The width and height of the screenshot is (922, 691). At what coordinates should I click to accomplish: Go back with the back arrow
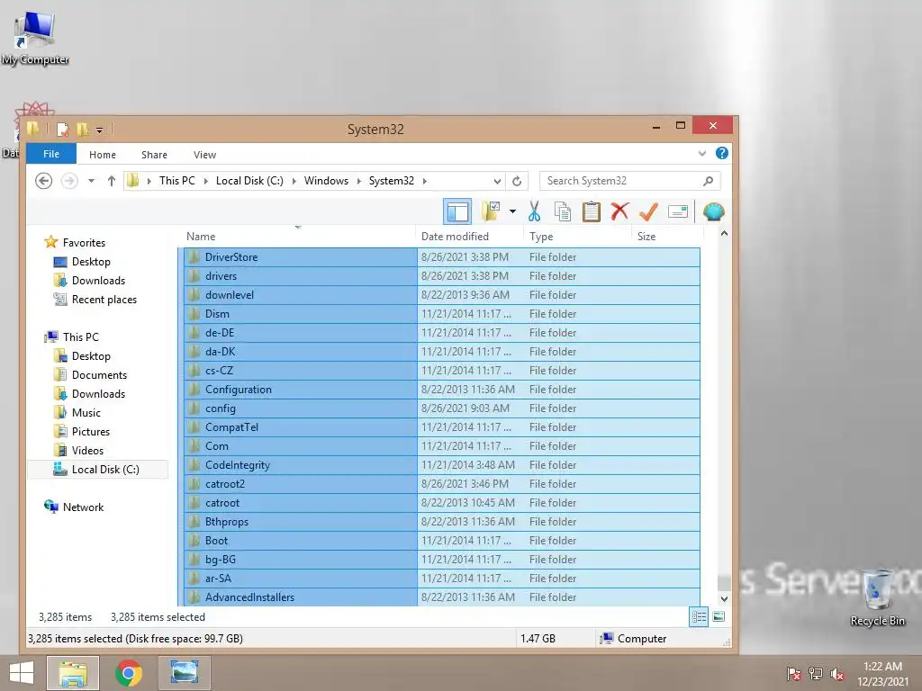click(x=43, y=181)
